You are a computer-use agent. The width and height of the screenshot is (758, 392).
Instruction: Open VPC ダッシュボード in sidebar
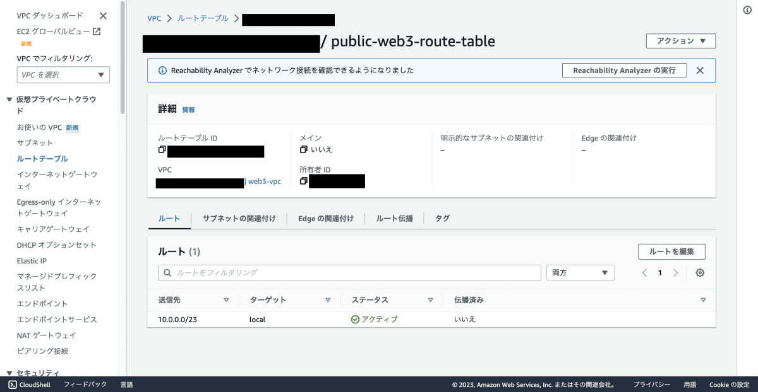coord(50,16)
